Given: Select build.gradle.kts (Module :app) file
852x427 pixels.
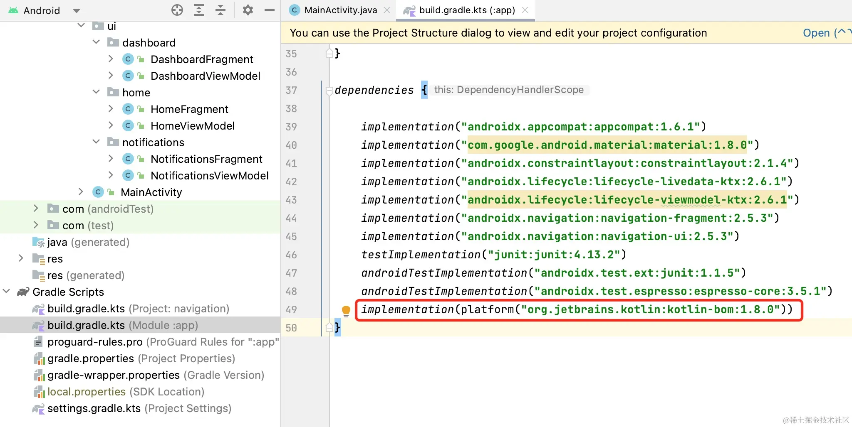Looking at the screenshot, I should (123, 325).
